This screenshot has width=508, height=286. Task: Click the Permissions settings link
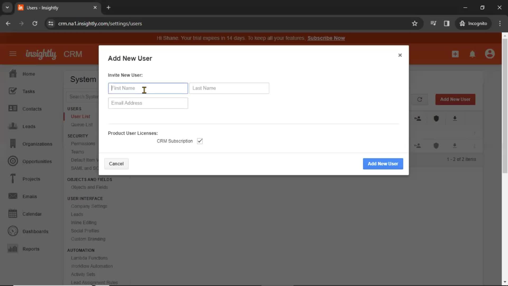pos(83,144)
